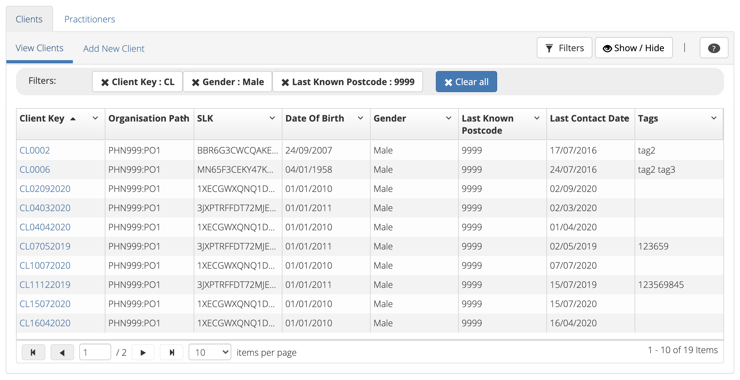Open client CL16042020 record
Viewport: 740px width, 380px height.
tap(45, 323)
